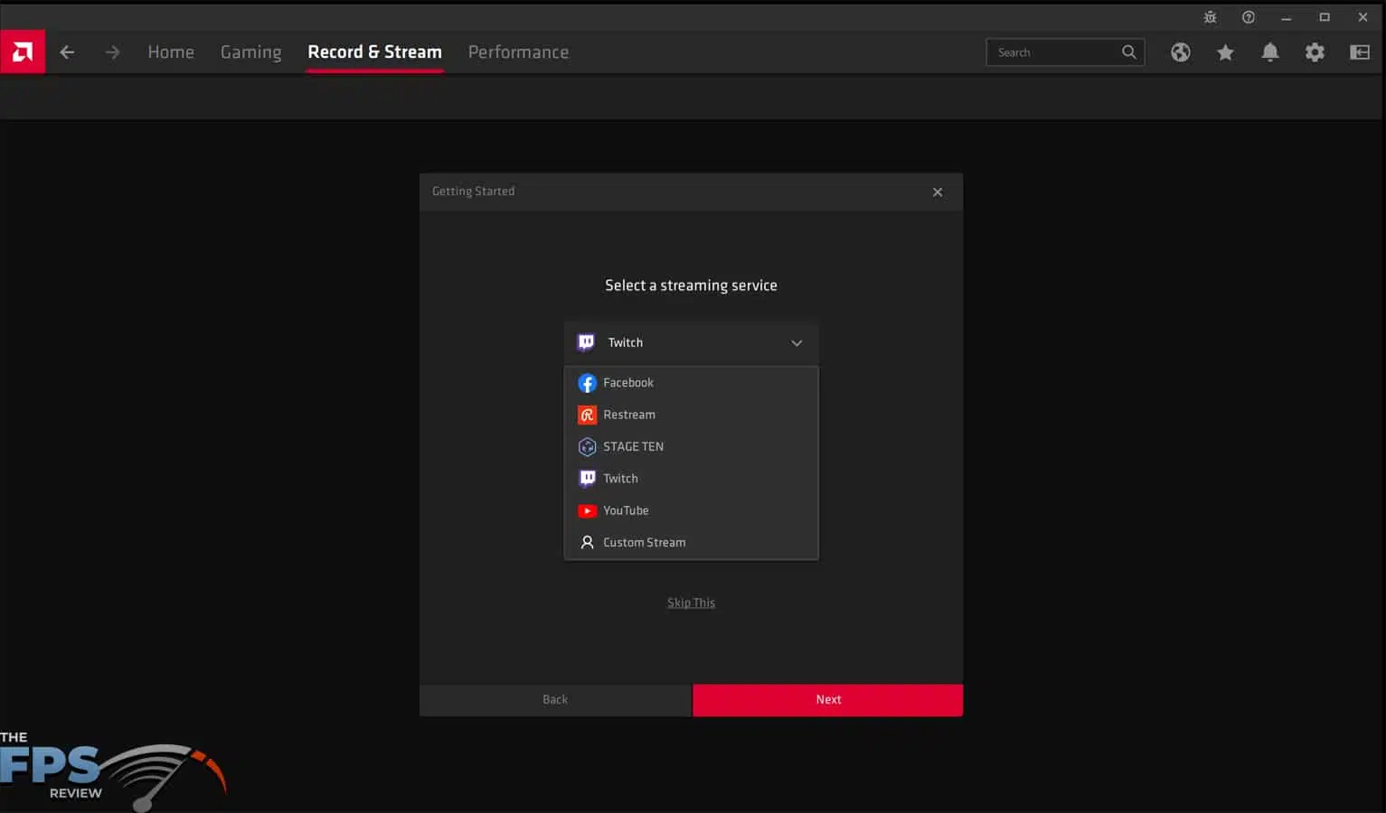
Task: Click the bug report icon
Action: click(1210, 17)
